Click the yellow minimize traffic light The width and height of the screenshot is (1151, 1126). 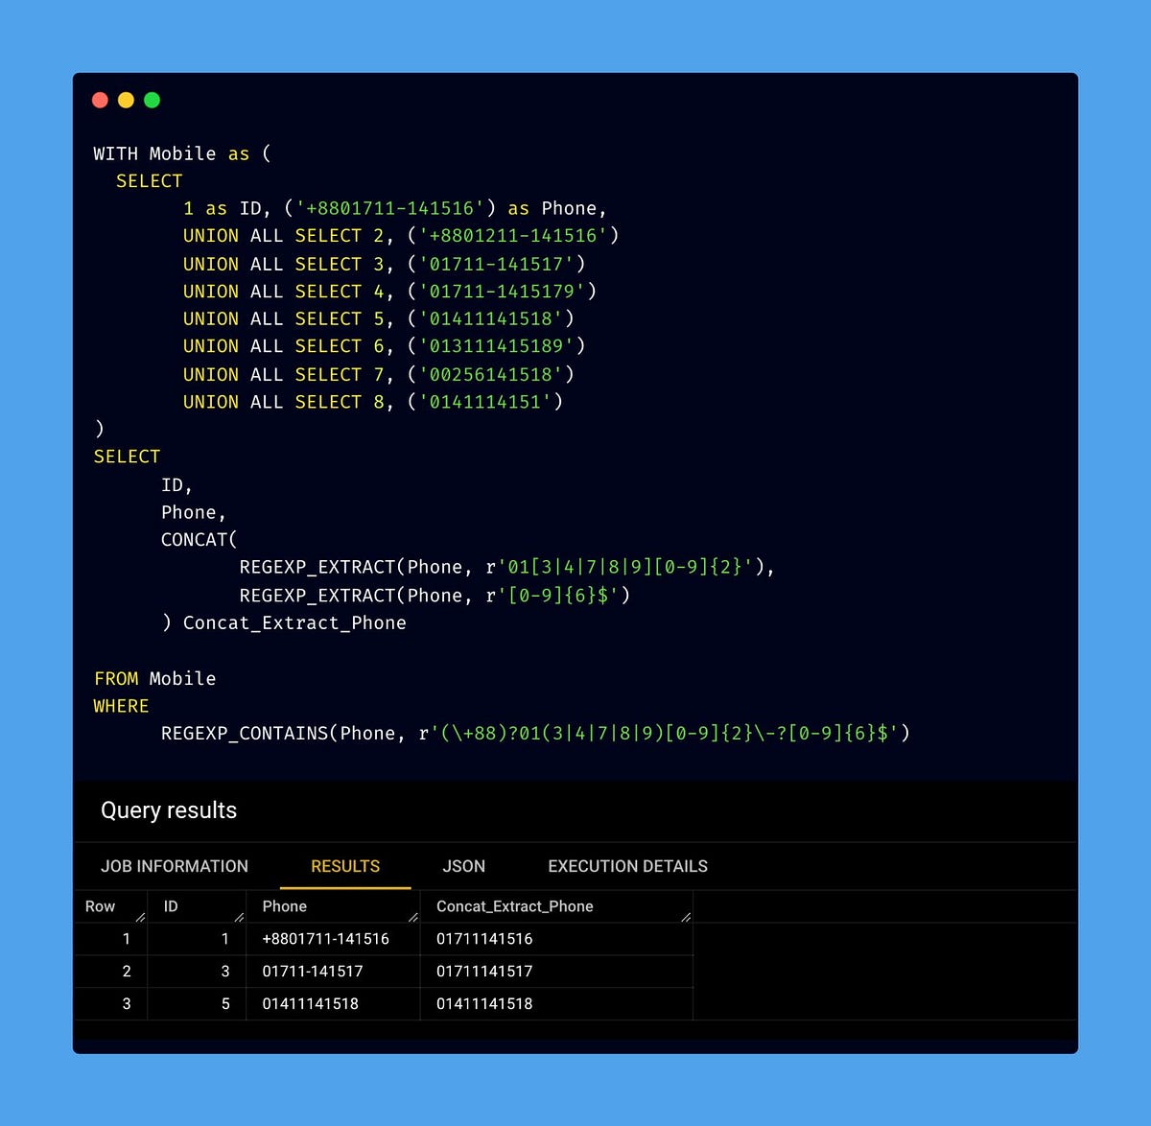pyautogui.click(x=126, y=100)
